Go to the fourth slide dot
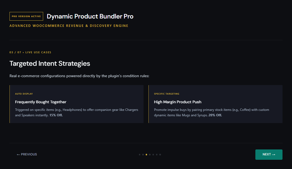292x169 pixels. click(150, 154)
